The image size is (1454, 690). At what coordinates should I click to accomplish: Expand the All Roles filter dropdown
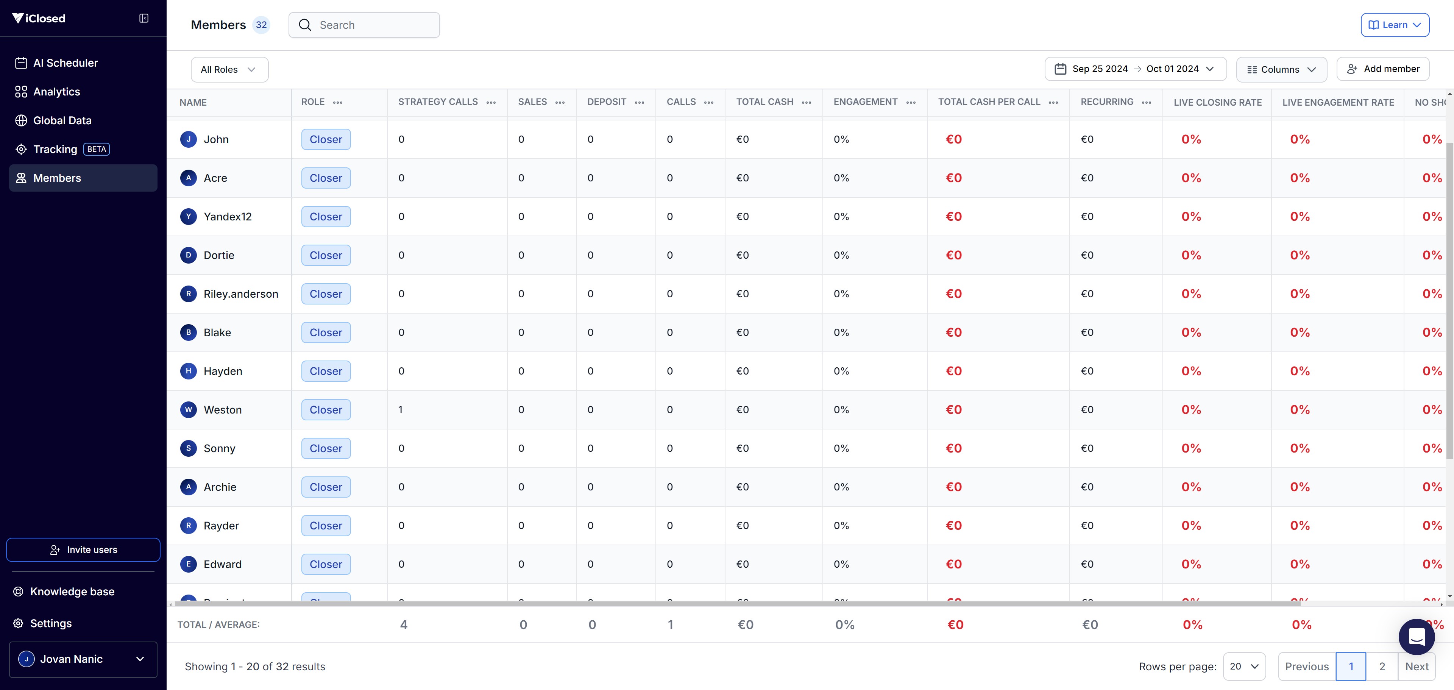coord(229,69)
